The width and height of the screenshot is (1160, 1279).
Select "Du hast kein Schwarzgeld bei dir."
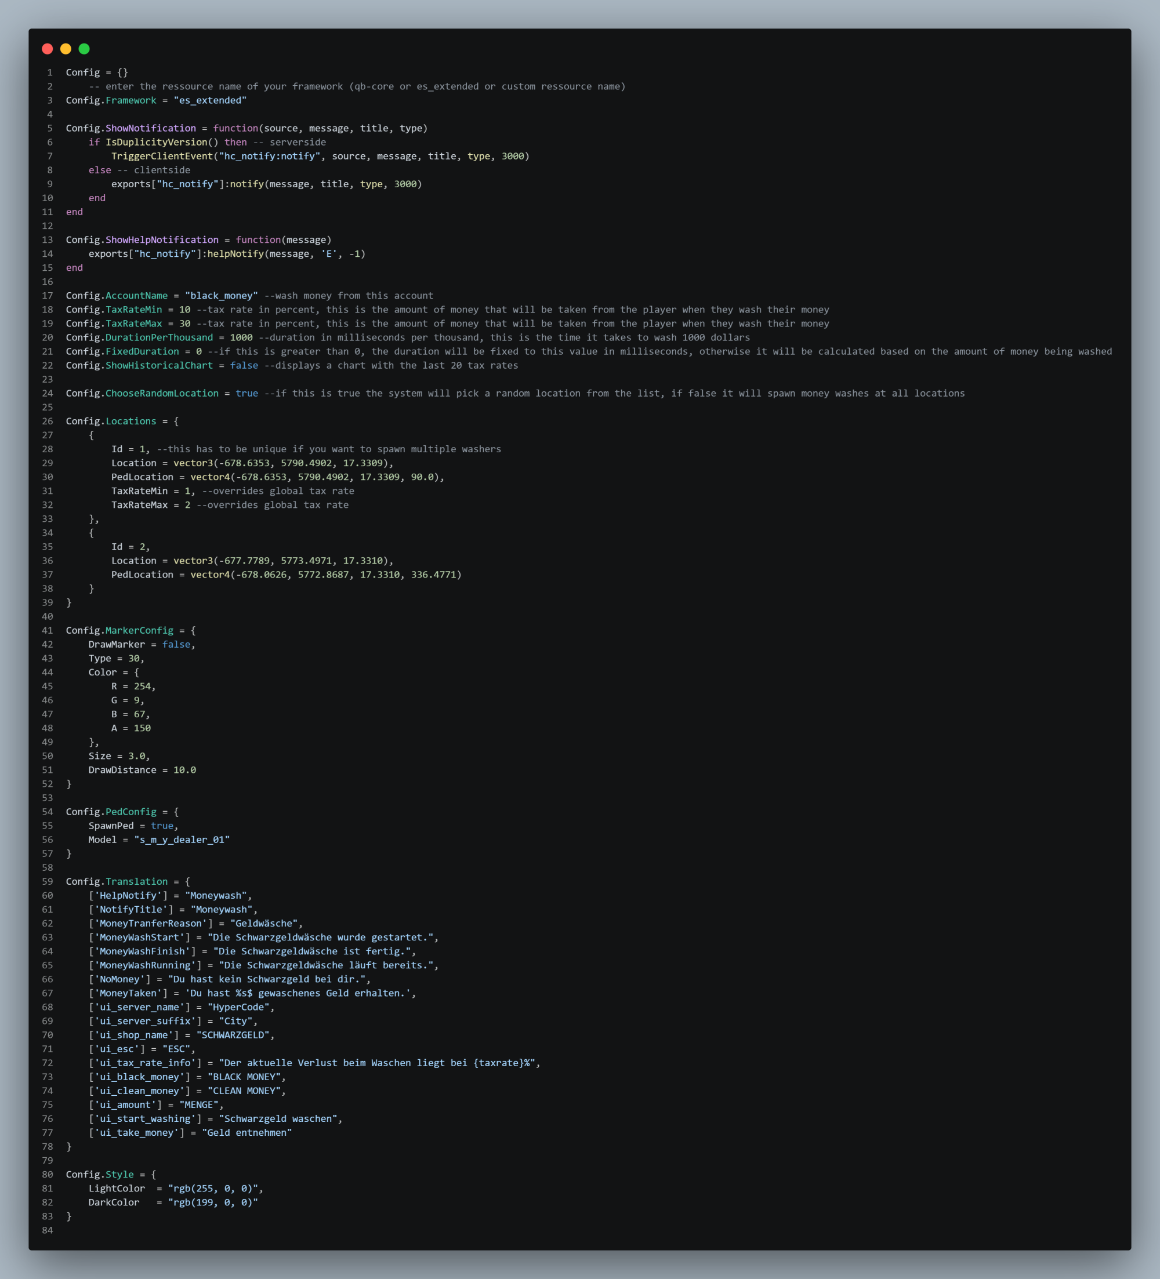[x=267, y=980]
